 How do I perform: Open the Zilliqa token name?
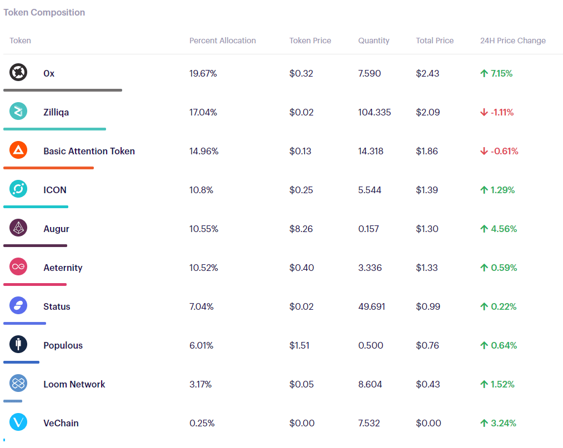click(x=56, y=112)
